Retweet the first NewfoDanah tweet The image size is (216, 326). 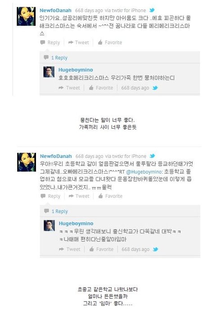point(79,42)
